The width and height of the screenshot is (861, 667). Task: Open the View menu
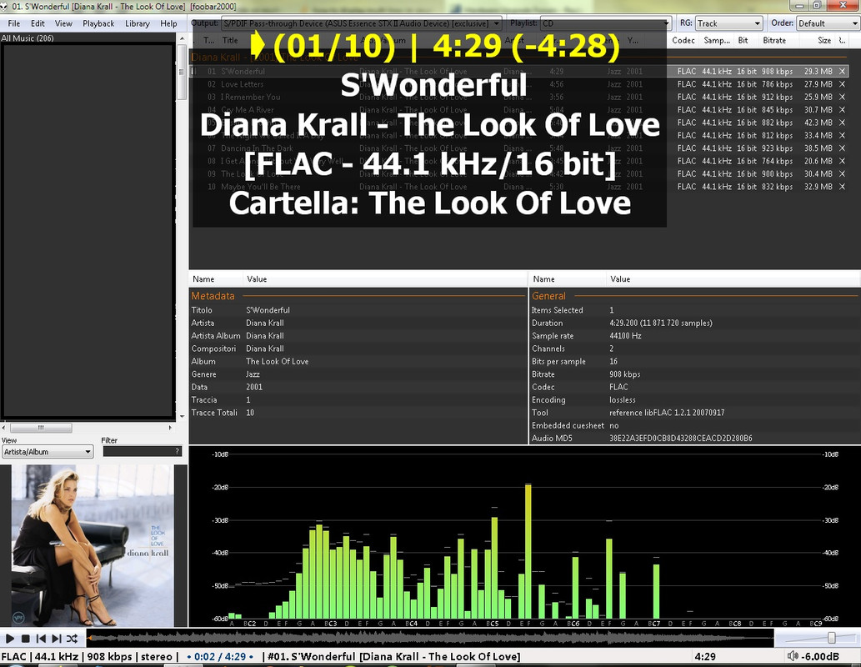click(x=63, y=23)
